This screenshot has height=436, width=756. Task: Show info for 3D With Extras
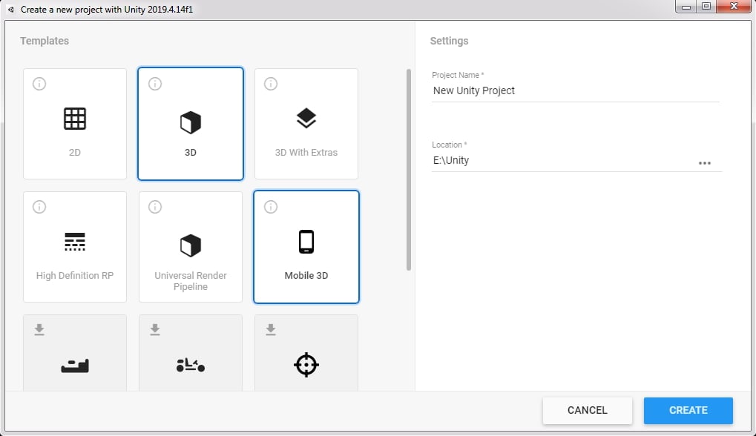[271, 84]
